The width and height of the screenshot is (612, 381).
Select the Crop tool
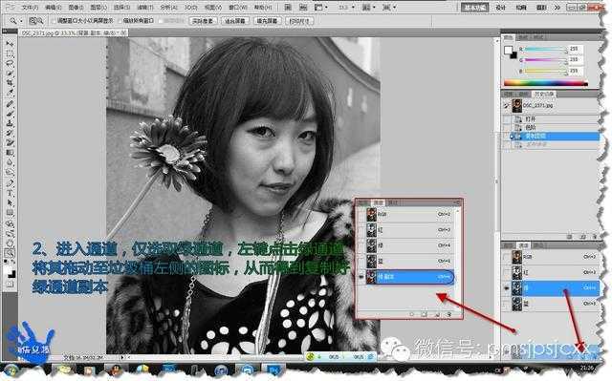click(10, 83)
